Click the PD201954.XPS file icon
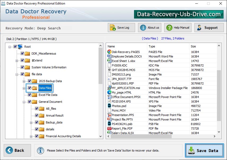Image resolution: width=227 pixels, height=160 pixels. click(x=109, y=101)
